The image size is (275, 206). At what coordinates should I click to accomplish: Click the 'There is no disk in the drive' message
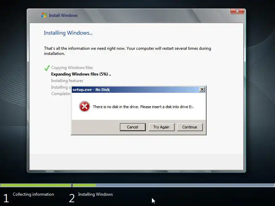pyautogui.click(x=143, y=107)
